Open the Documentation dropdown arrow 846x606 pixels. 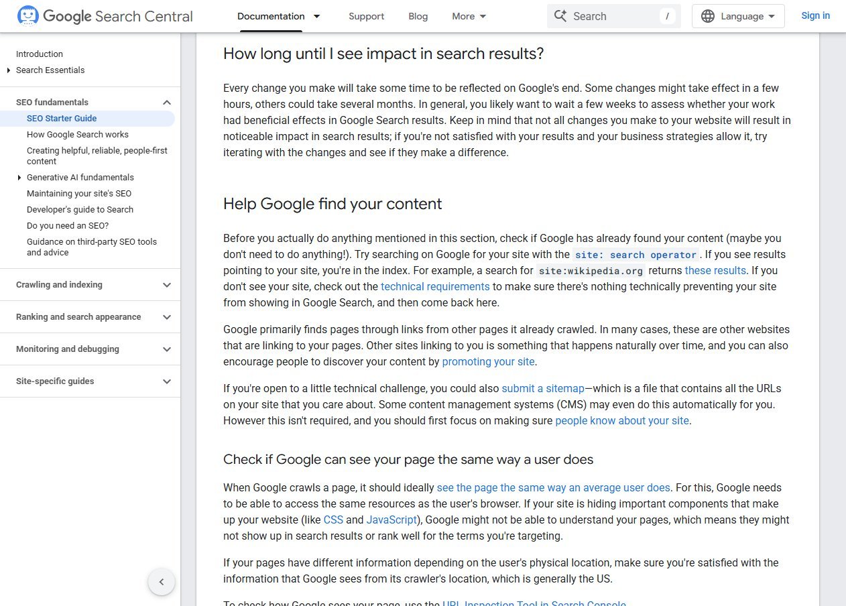(316, 16)
